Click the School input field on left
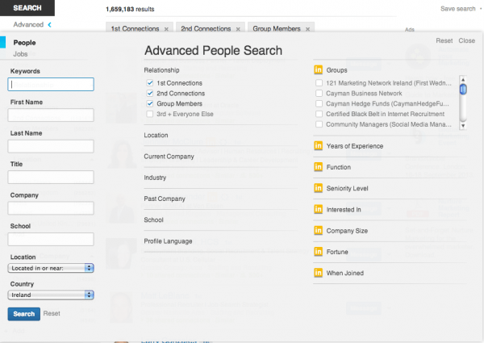The height and width of the screenshot is (343, 484). pos(51,239)
